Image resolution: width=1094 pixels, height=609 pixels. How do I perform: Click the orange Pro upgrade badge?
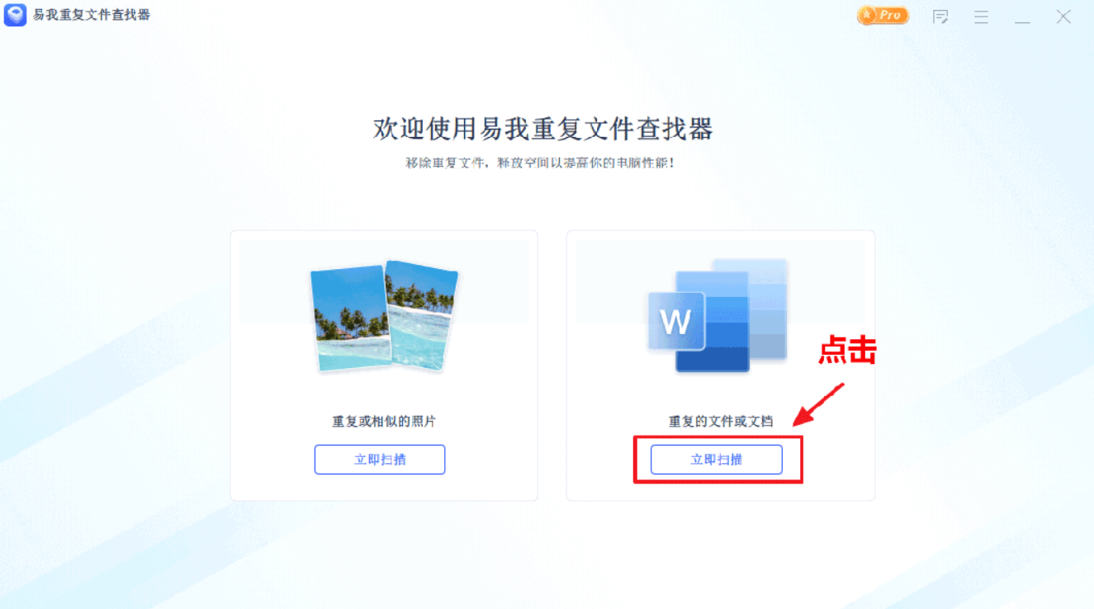(883, 15)
